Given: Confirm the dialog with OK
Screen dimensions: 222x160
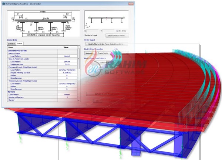Looking at the screenshot, I should tap(98, 101).
